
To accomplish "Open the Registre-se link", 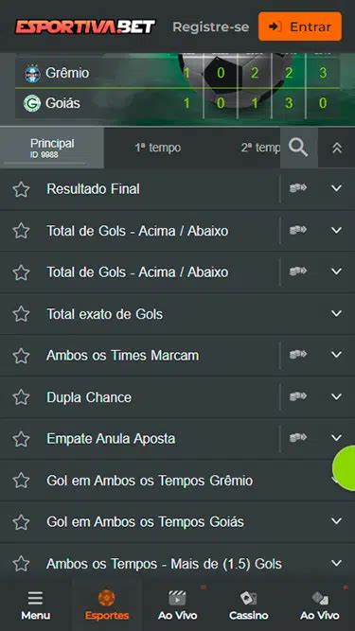I will pyautogui.click(x=211, y=27).
